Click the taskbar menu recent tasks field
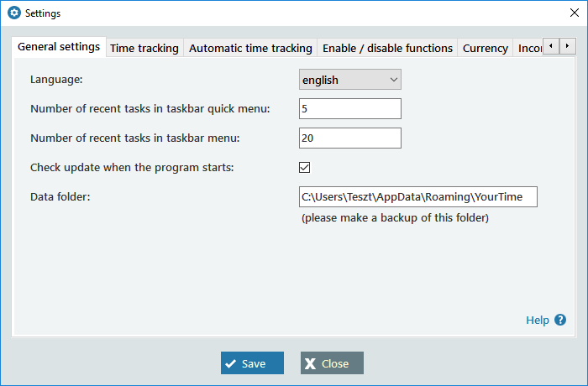This screenshot has height=386, width=588. [350, 138]
